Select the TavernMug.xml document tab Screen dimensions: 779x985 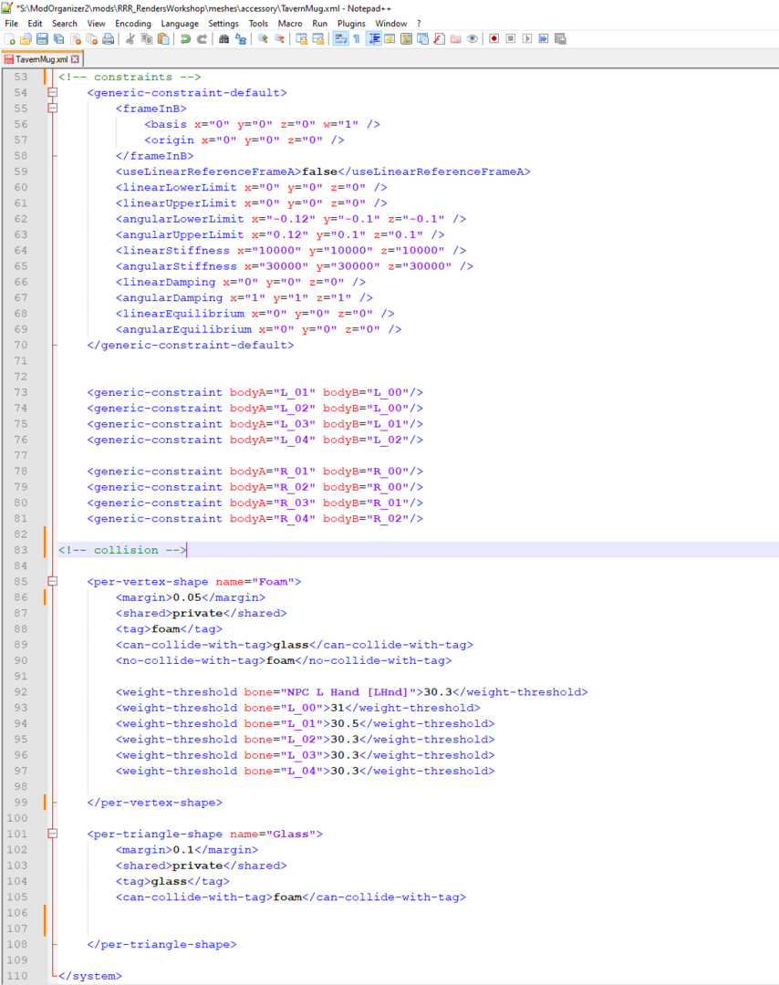41,59
